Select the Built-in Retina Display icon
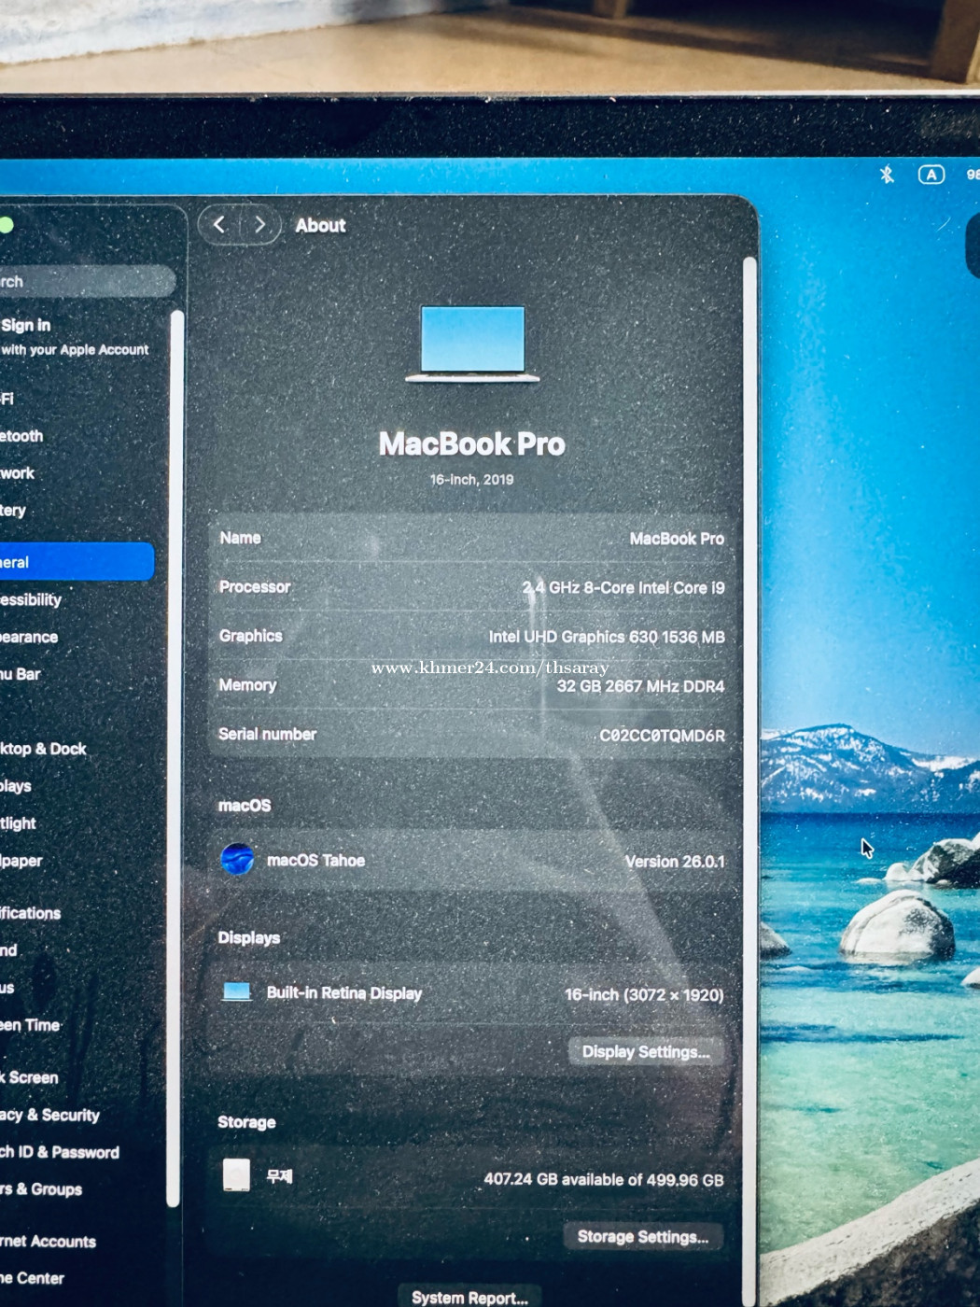This screenshot has width=980, height=1307. pos(236,991)
